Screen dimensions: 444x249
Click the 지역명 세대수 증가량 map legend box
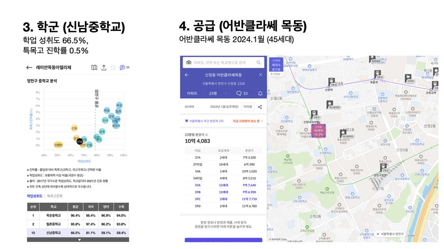pos(276,65)
